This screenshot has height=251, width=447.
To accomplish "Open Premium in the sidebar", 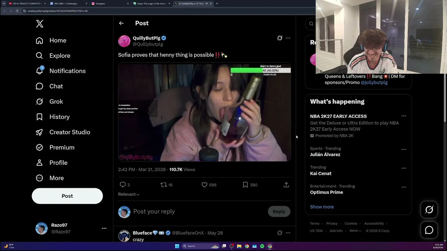I will [x=55, y=147].
